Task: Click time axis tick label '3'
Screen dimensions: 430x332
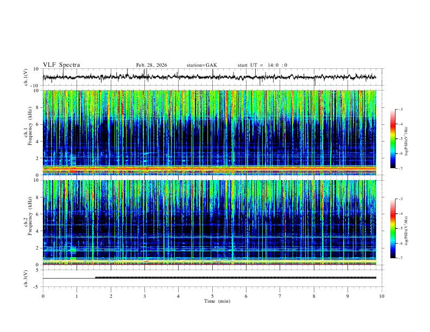Action: [144, 296]
